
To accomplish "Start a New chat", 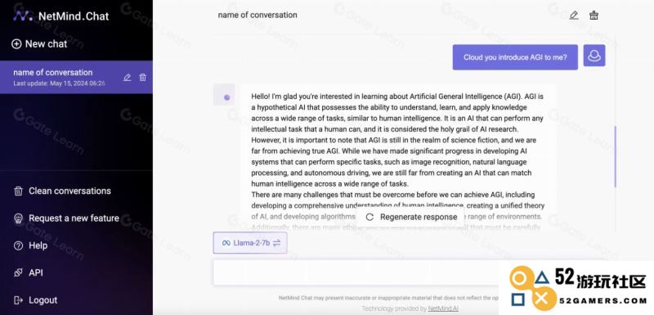I will point(39,44).
